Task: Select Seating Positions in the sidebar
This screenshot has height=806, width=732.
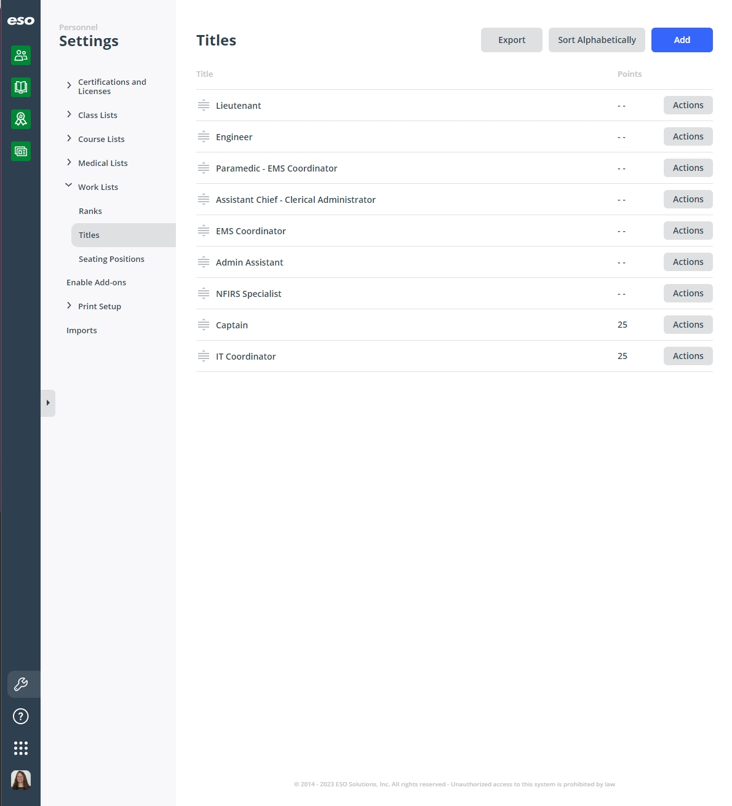Action: tap(111, 259)
